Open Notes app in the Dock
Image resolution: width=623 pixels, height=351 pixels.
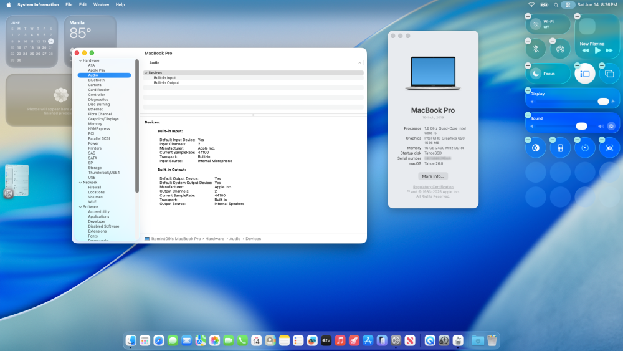pyautogui.click(x=284, y=340)
